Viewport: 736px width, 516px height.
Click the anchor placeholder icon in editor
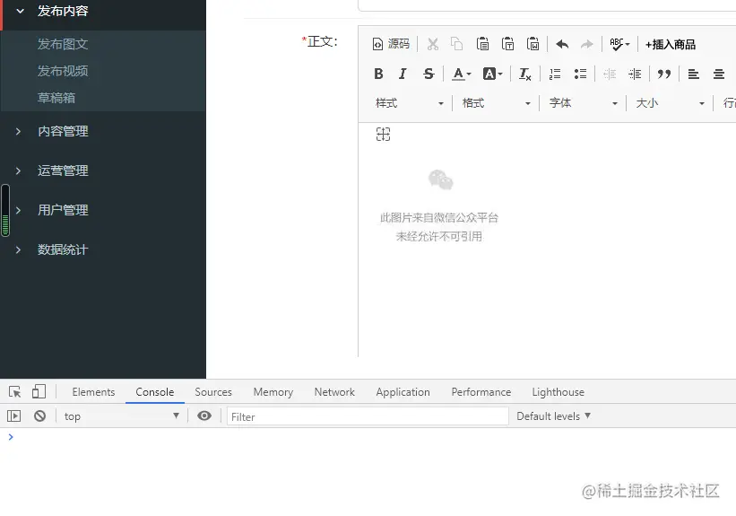(x=383, y=135)
